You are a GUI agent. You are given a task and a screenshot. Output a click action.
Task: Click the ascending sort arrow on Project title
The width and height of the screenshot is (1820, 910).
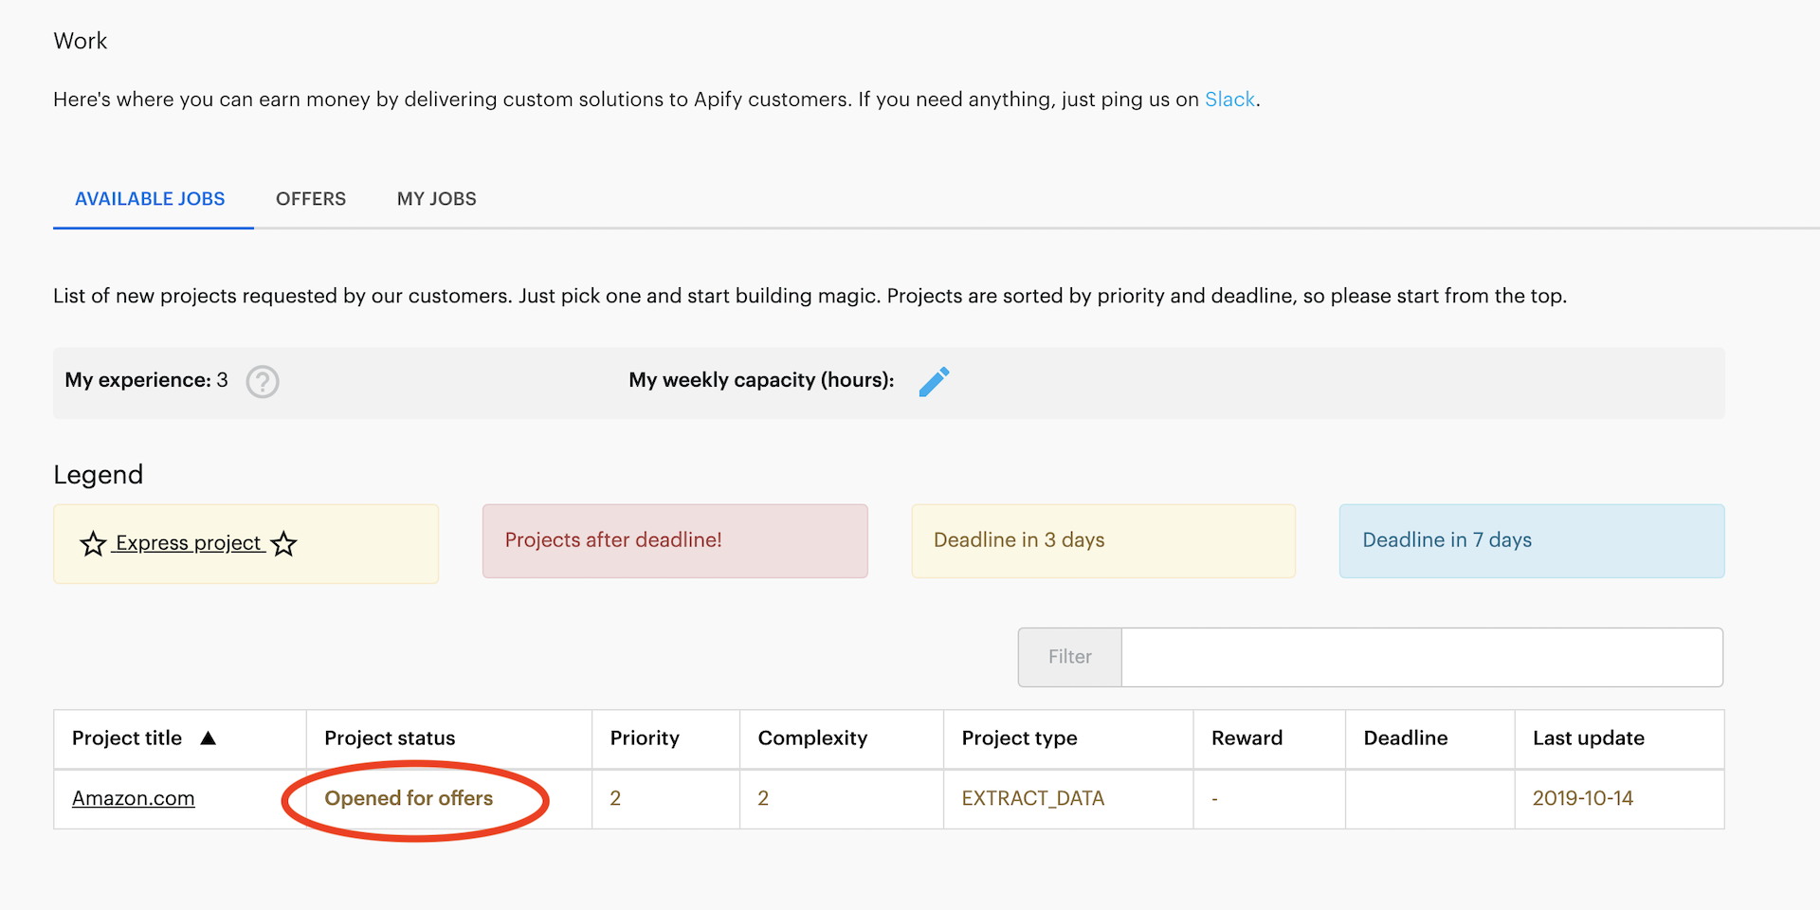click(x=209, y=737)
